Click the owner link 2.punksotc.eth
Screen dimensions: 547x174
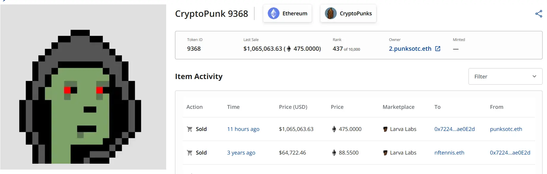[x=410, y=49]
